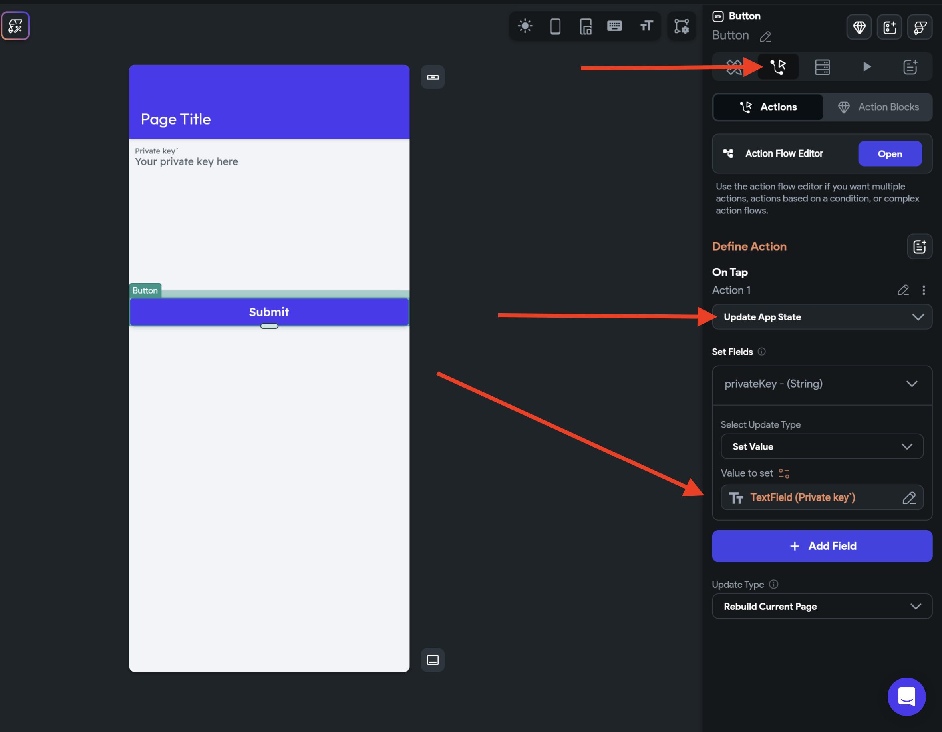Image resolution: width=942 pixels, height=732 pixels.
Task: Click the theme/style diamond icon
Action: (860, 28)
